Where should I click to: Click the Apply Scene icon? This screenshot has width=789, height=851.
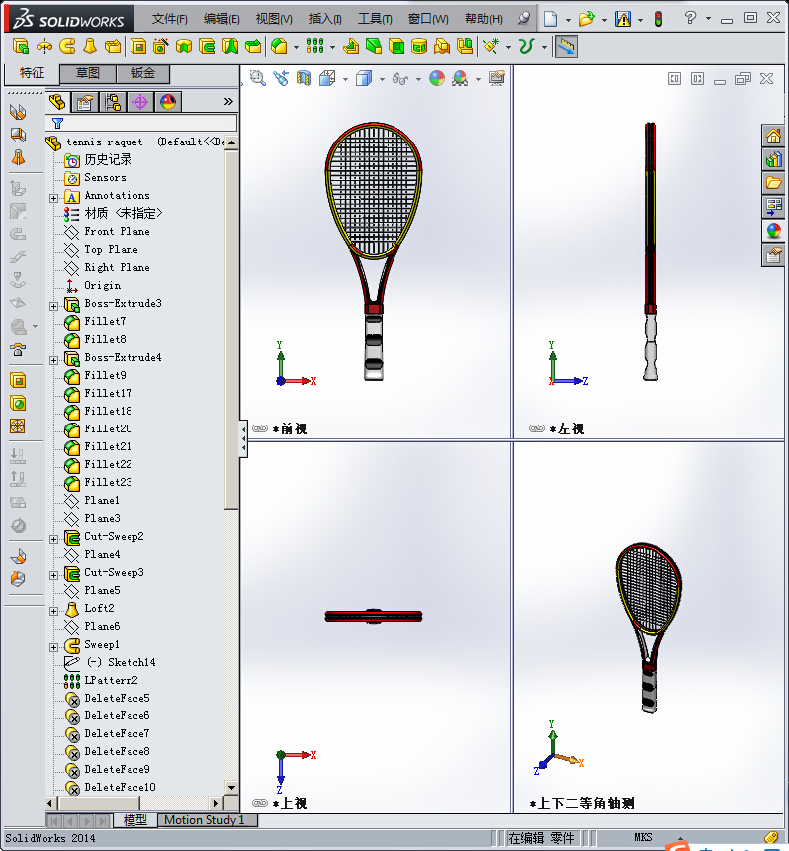[460, 78]
